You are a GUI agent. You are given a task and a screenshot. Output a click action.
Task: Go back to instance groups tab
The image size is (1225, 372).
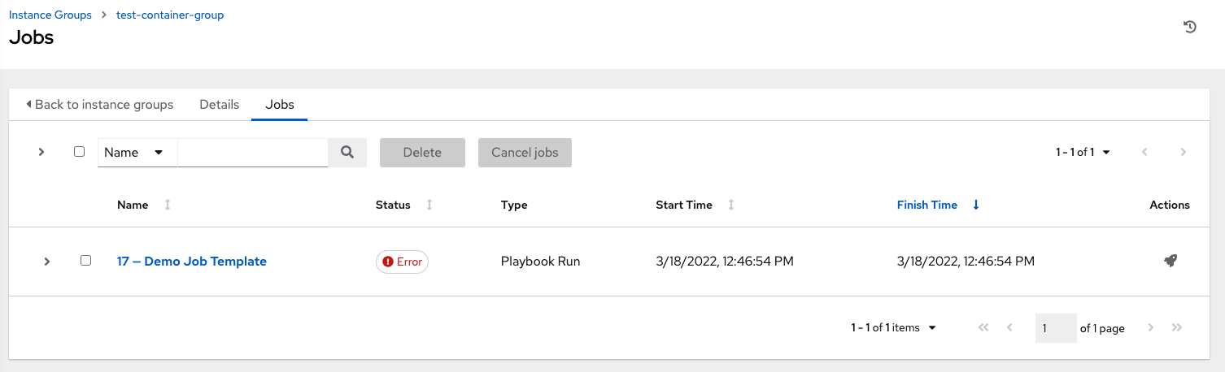(99, 105)
